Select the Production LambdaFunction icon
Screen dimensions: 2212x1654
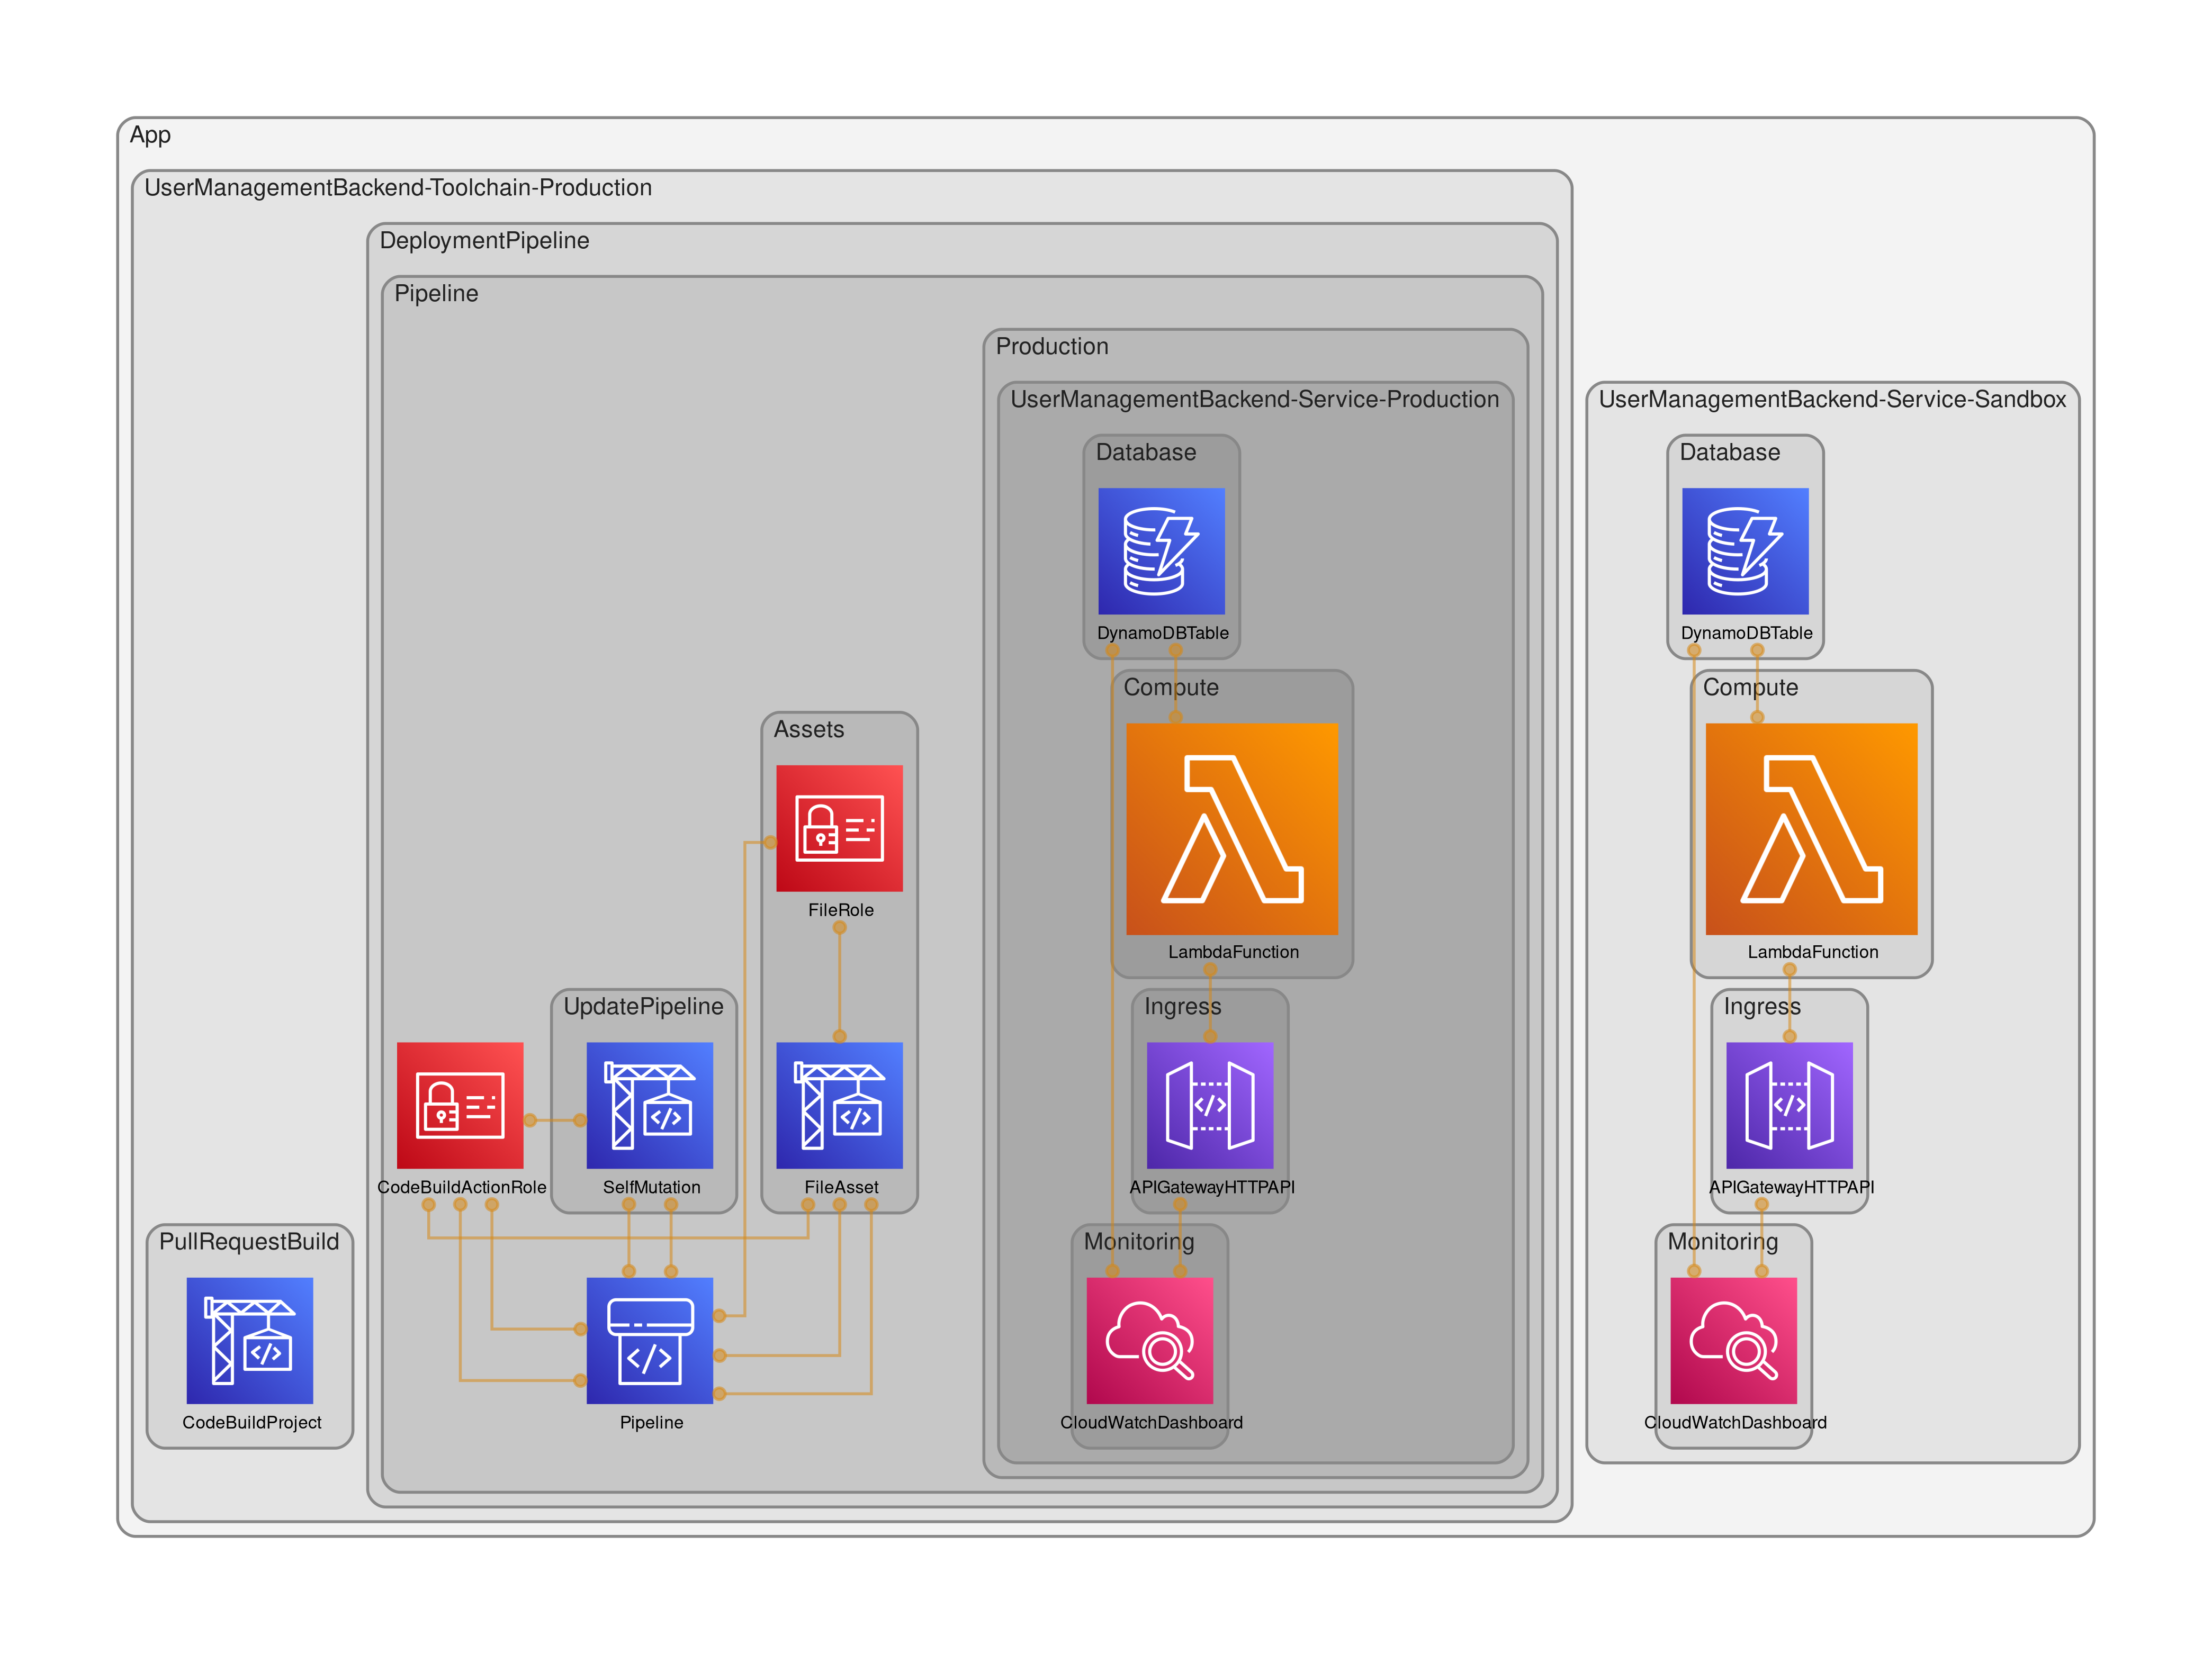(x=1231, y=829)
